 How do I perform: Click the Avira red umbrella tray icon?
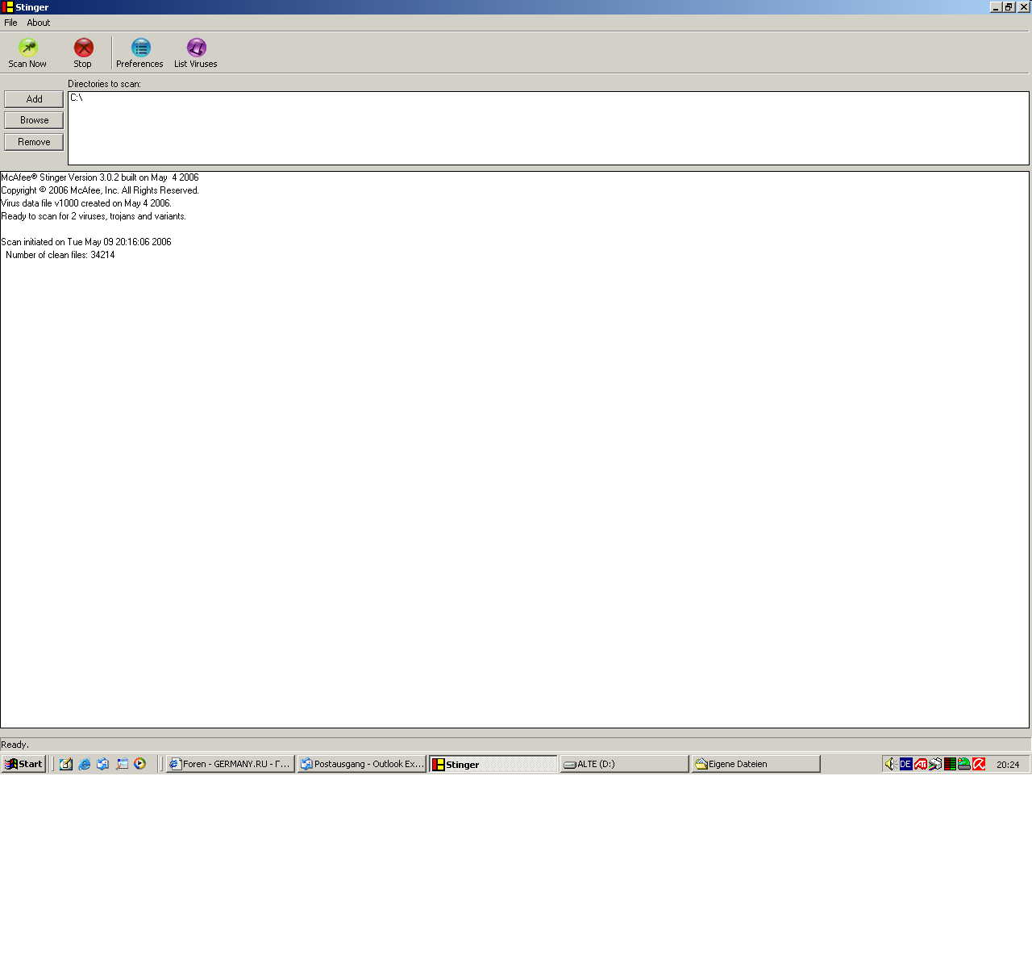[x=979, y=764]
